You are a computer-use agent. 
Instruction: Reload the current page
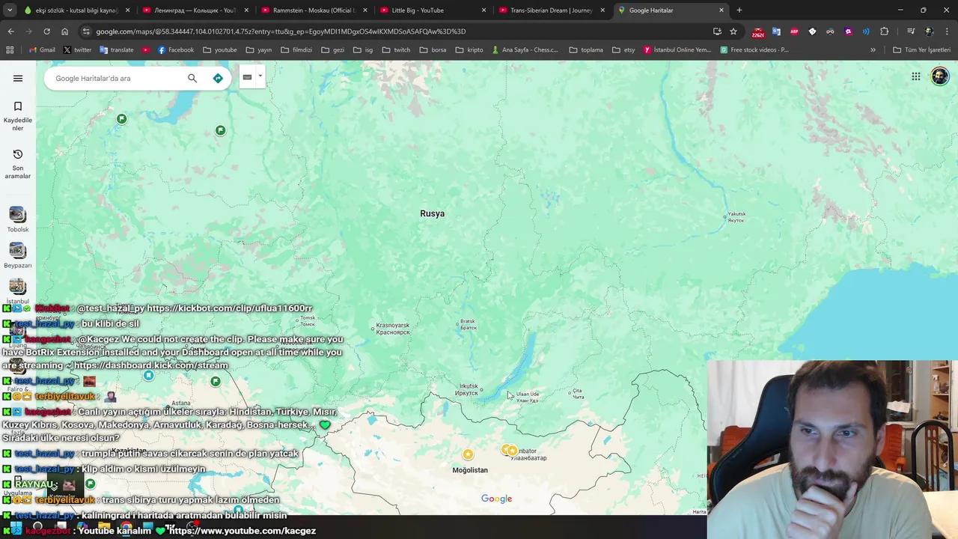pos(46,31)
